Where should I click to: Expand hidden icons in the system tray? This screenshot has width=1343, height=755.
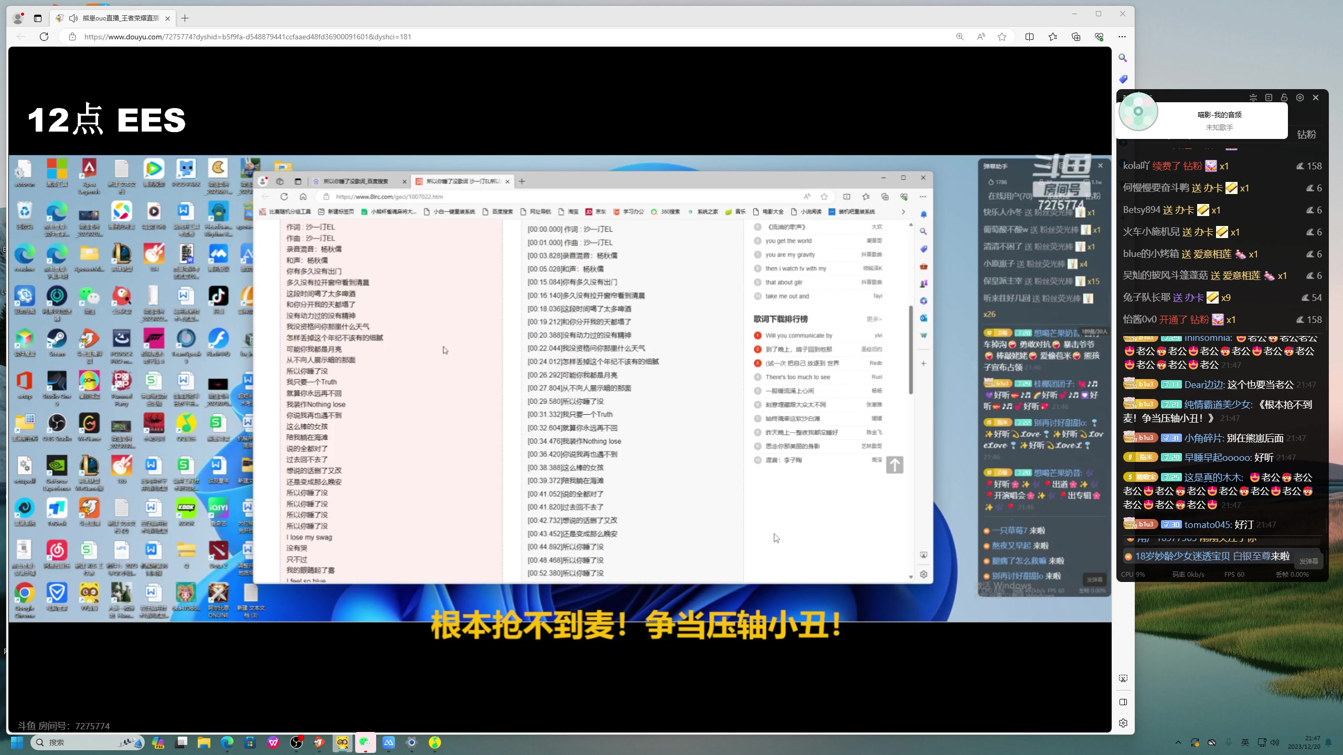coord(1178,743)
